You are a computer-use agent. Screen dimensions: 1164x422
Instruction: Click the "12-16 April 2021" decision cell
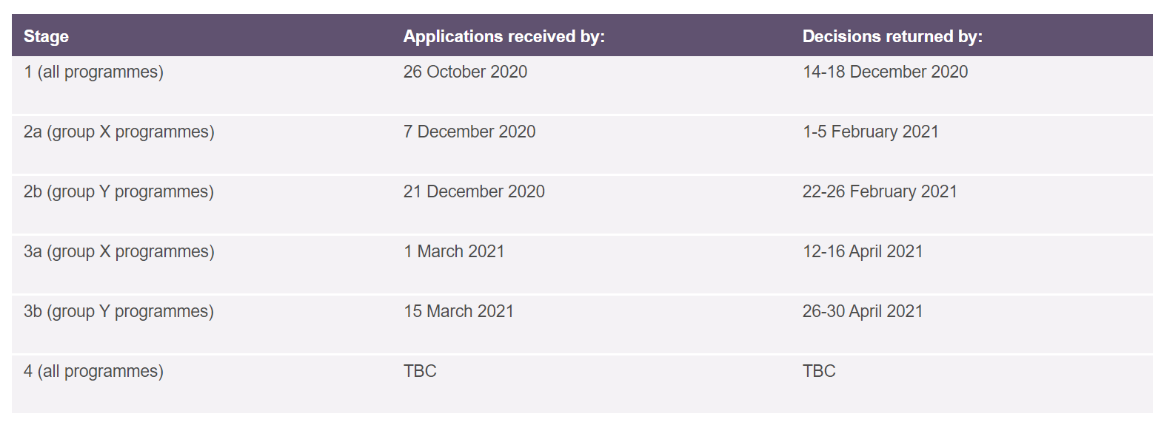(863, 251)
